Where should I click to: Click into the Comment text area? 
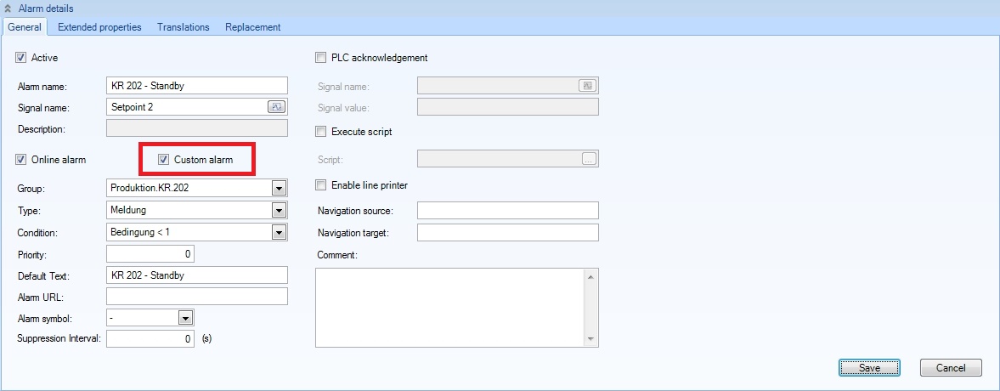(x=450, y=308)
